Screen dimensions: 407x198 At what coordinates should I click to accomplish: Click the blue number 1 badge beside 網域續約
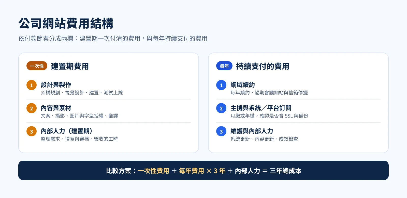click(x=221, y=85)
